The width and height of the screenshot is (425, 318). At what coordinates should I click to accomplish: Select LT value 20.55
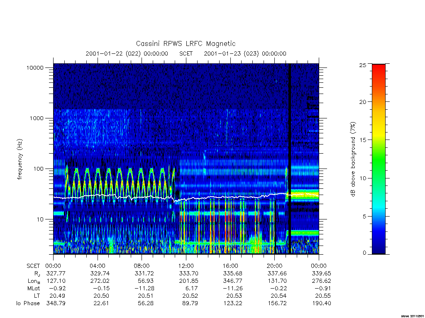323,296
